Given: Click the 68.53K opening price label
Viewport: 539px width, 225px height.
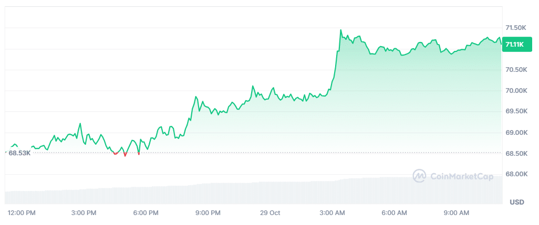Looking at the screenshot, I should coord(19,153).
